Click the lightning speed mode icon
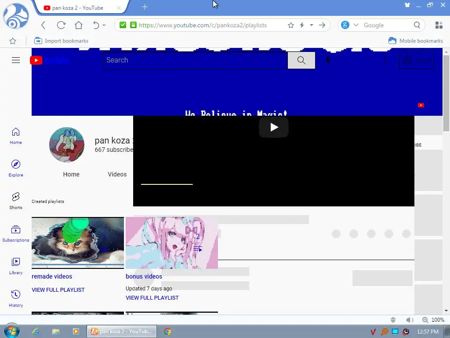450x338 pixels. tap(302, 25)
